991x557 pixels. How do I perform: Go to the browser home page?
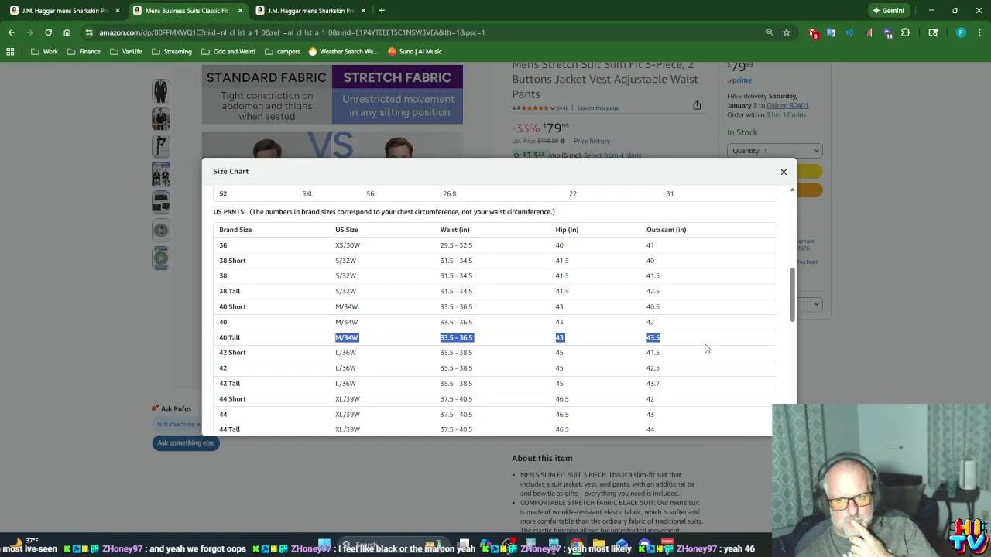[67, 32]
